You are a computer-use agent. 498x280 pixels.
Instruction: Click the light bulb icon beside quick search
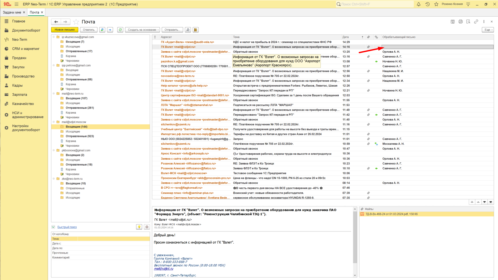point(139,227)
